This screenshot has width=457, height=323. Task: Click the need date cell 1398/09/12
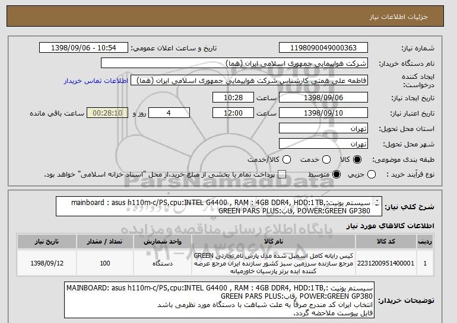click(x=47, y=263)
